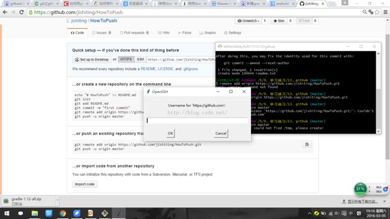The height and width of the screenshot is (219, 390).
Task: Close the downloads bar
Action: [x=385, y=201]
